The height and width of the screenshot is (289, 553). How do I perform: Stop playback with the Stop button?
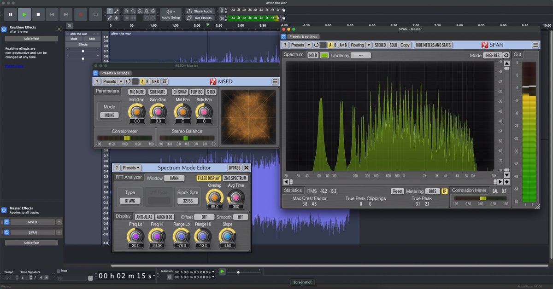click(x=38, y=14)
